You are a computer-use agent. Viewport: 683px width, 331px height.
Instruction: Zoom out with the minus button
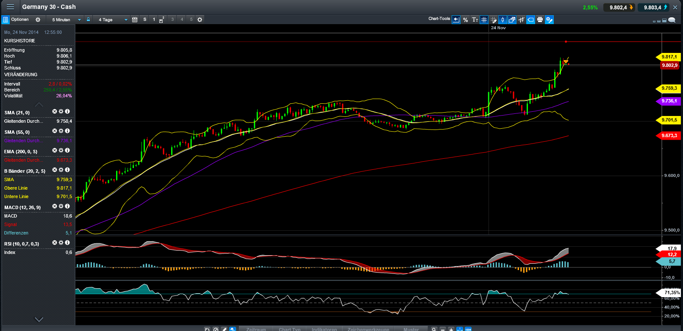click(x=443, y=329)
